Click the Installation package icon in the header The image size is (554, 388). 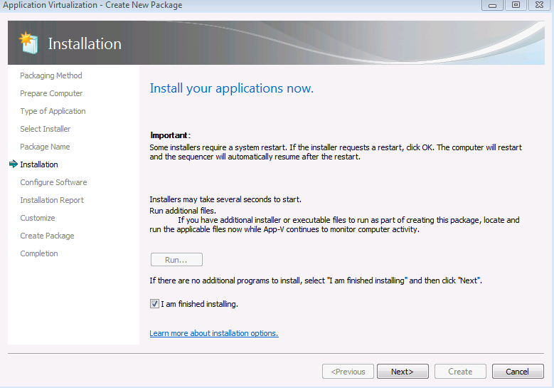point(28,43)
